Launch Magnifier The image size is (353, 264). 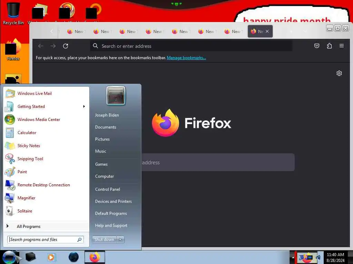click(46, 198)
